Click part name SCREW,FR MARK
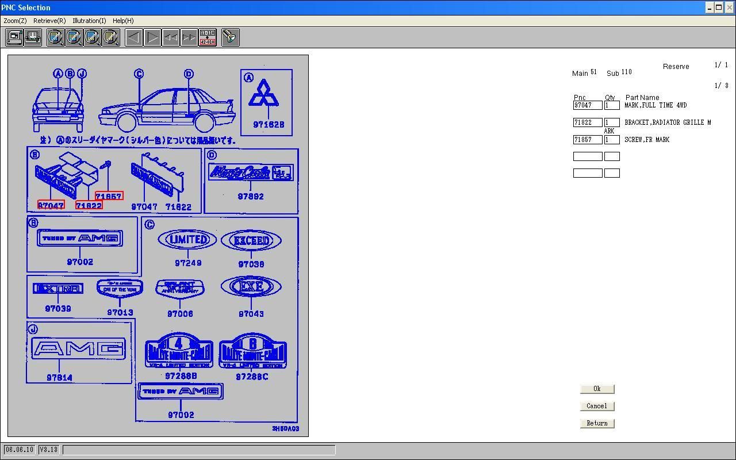The height and width of the screenshot is (460, 736). click(647, 140)
